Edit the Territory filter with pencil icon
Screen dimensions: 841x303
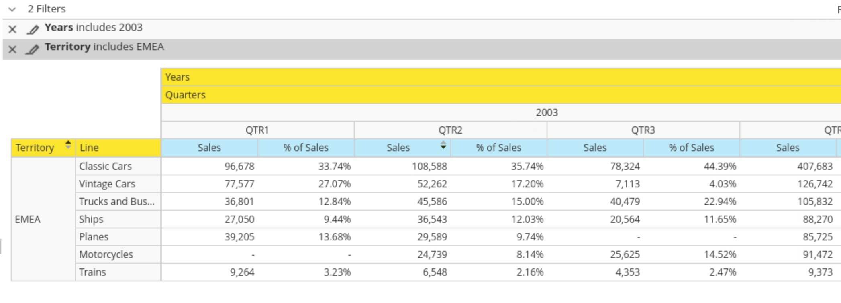tap(33, 49)
